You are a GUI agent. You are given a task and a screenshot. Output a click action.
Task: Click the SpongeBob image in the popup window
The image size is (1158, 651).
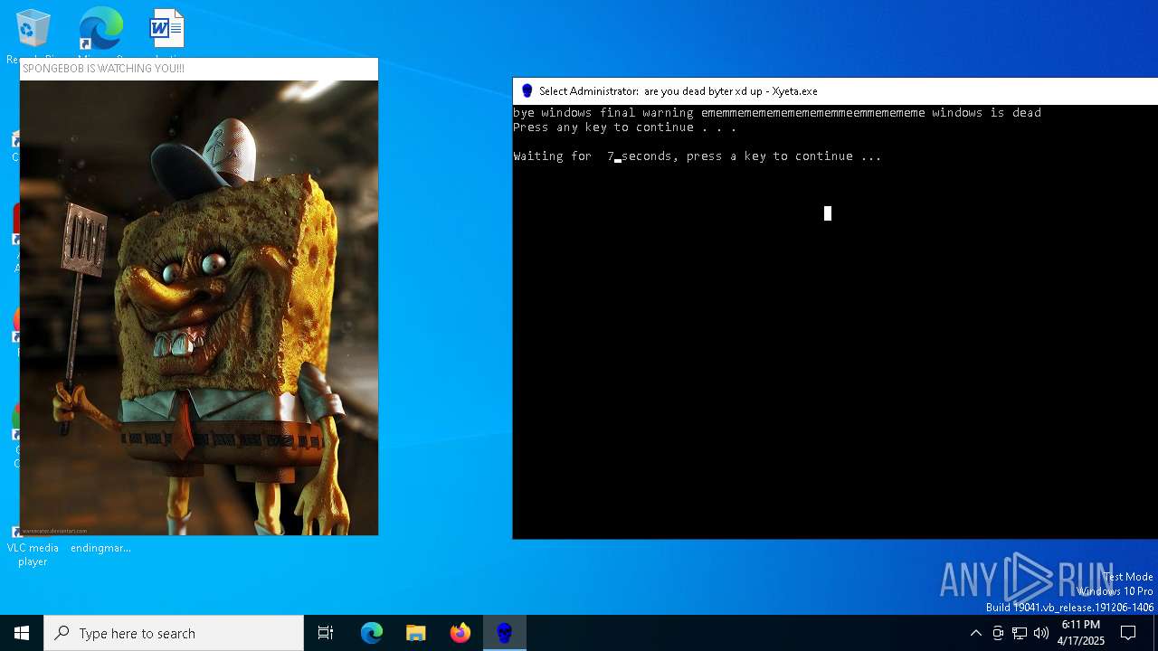point(199,307)
